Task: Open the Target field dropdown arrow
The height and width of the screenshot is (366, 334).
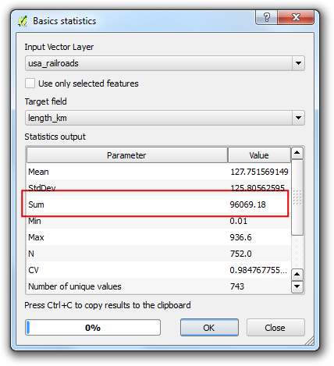Action: [x=298, y=118]
